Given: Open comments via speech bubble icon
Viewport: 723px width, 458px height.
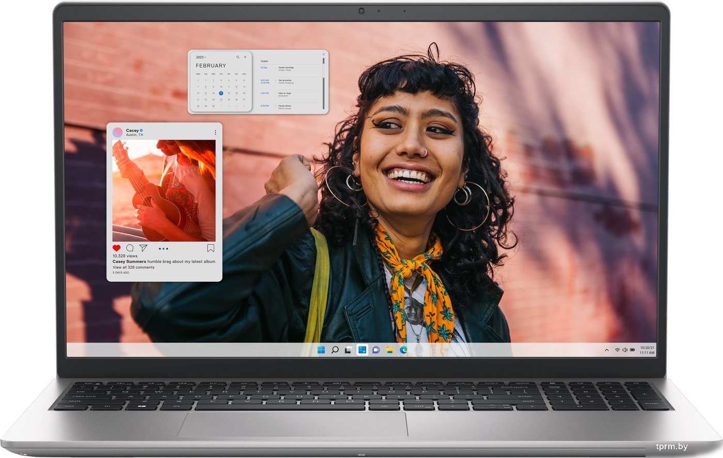Looking at the screenshot, I should [130, 248].
